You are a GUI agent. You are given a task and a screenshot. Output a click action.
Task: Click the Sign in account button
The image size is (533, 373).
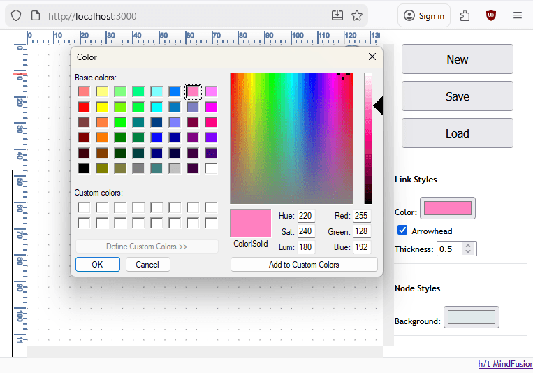tap(424, 15)
